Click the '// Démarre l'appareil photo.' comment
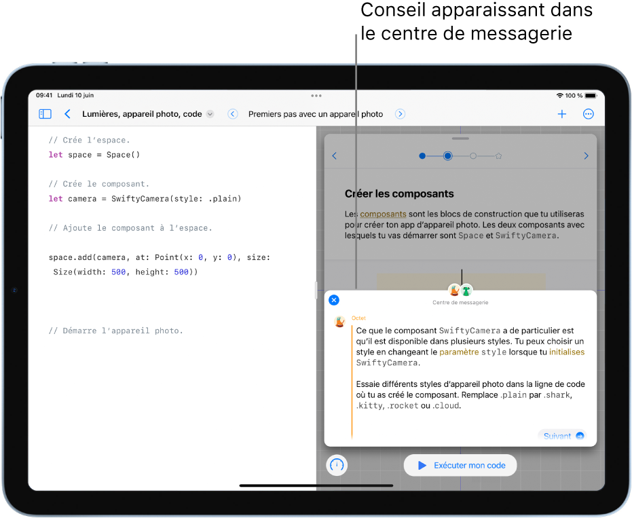 point(115,331)
